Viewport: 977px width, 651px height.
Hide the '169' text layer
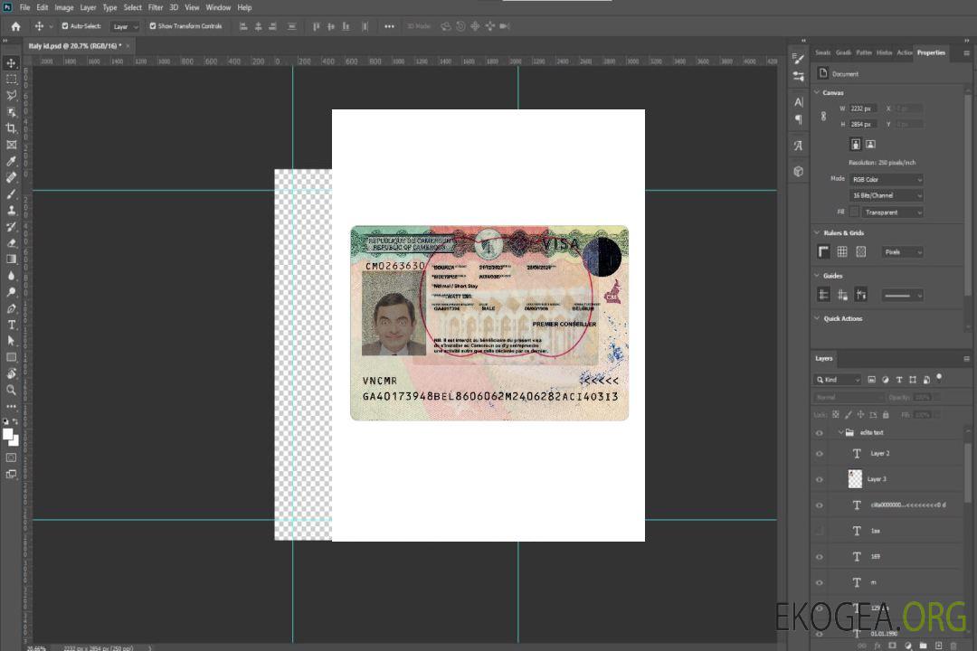tap(820, 557)
